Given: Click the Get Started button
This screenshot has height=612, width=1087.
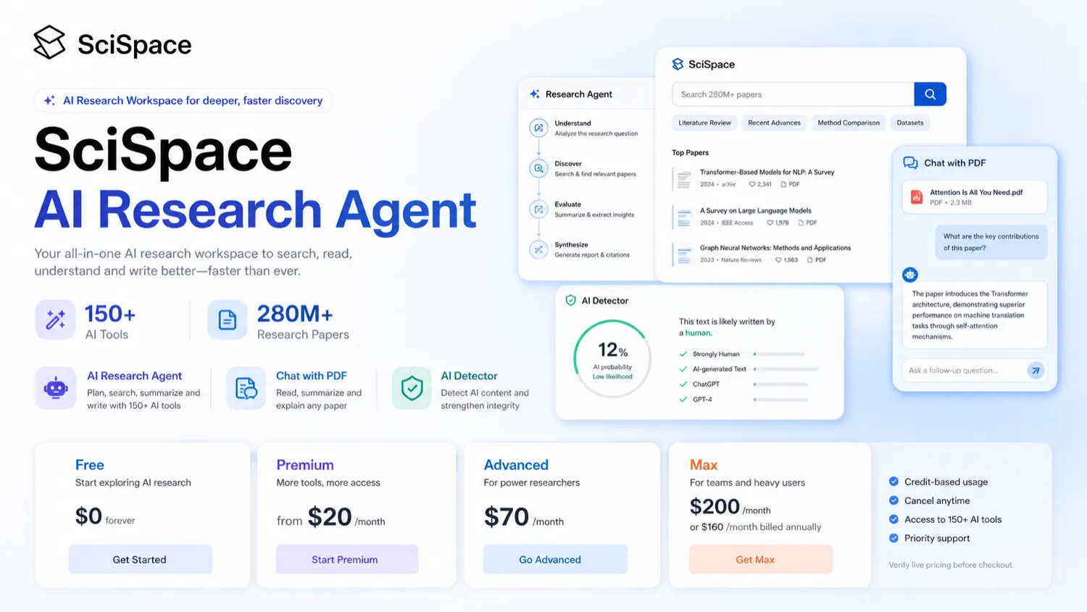Looking at the screenshot, I should pos(140,560).
